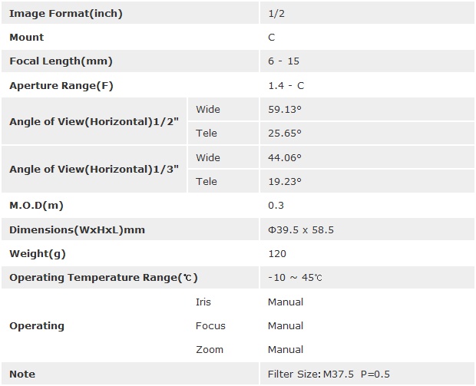Select the Operating Temperature Range label
Viewport: 476px width, 386px height.
pos(103,278)
